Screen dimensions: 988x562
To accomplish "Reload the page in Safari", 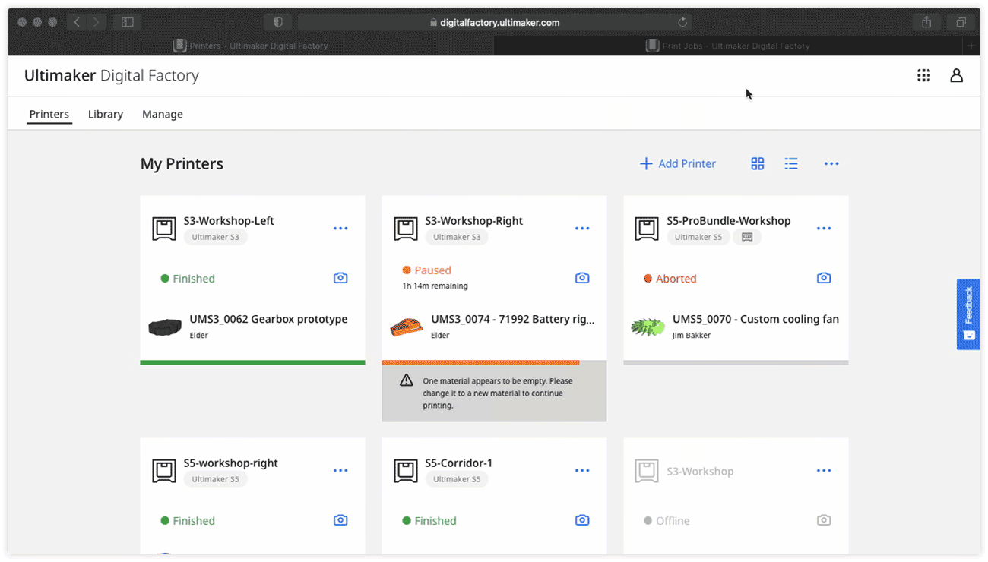I will pyautogui.click(x=682, y=23).
